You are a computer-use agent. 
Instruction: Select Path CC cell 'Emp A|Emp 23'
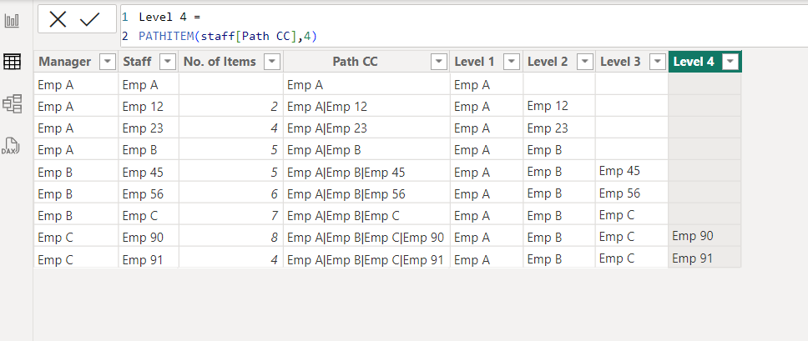(x=366, y=128)
